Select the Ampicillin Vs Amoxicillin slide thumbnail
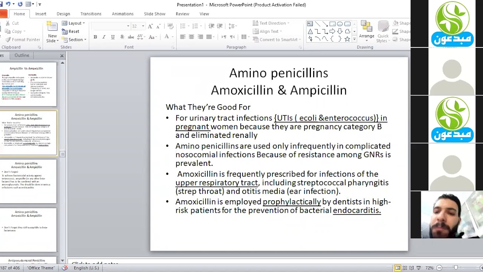Screen dimensions: 483x272 (28, 84)
